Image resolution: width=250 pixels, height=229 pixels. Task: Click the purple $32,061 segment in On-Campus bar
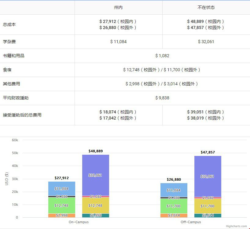tap(95, 175)
